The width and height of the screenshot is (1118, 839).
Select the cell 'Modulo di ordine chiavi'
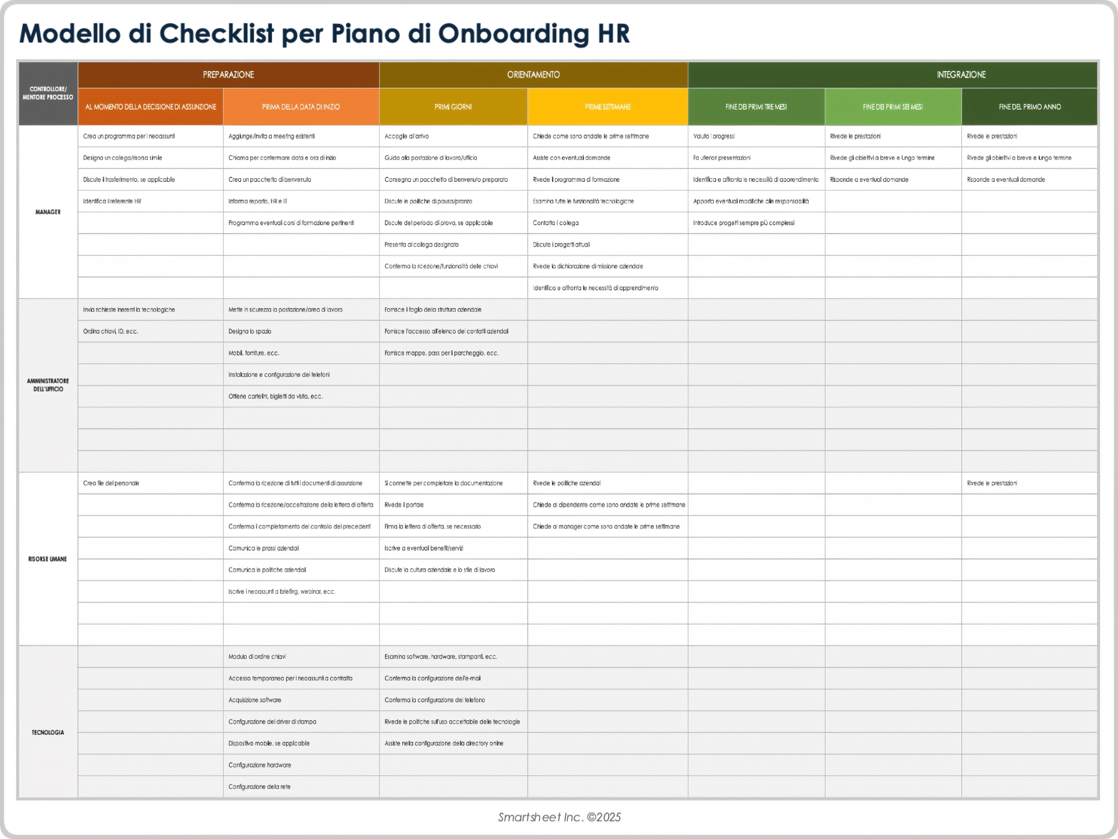[257, 656]
